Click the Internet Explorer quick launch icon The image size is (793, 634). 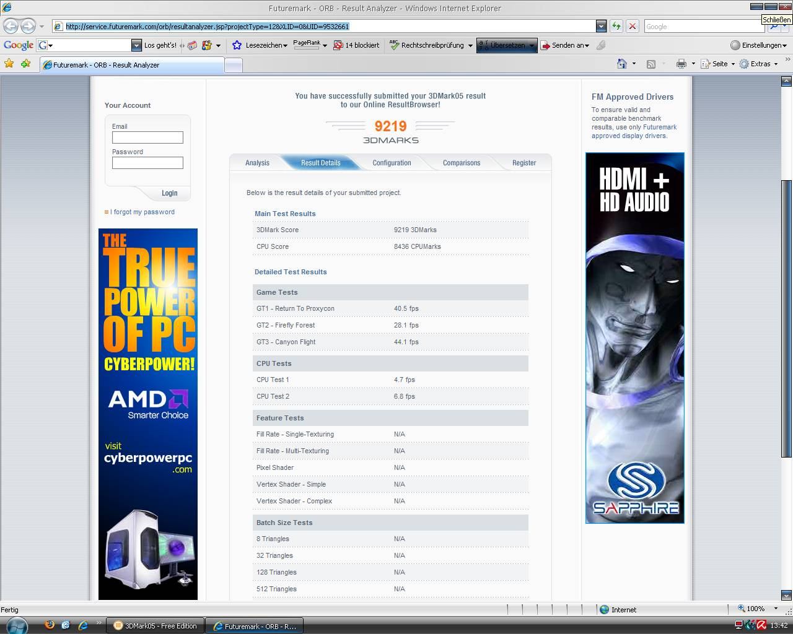(x=82, y=625)
